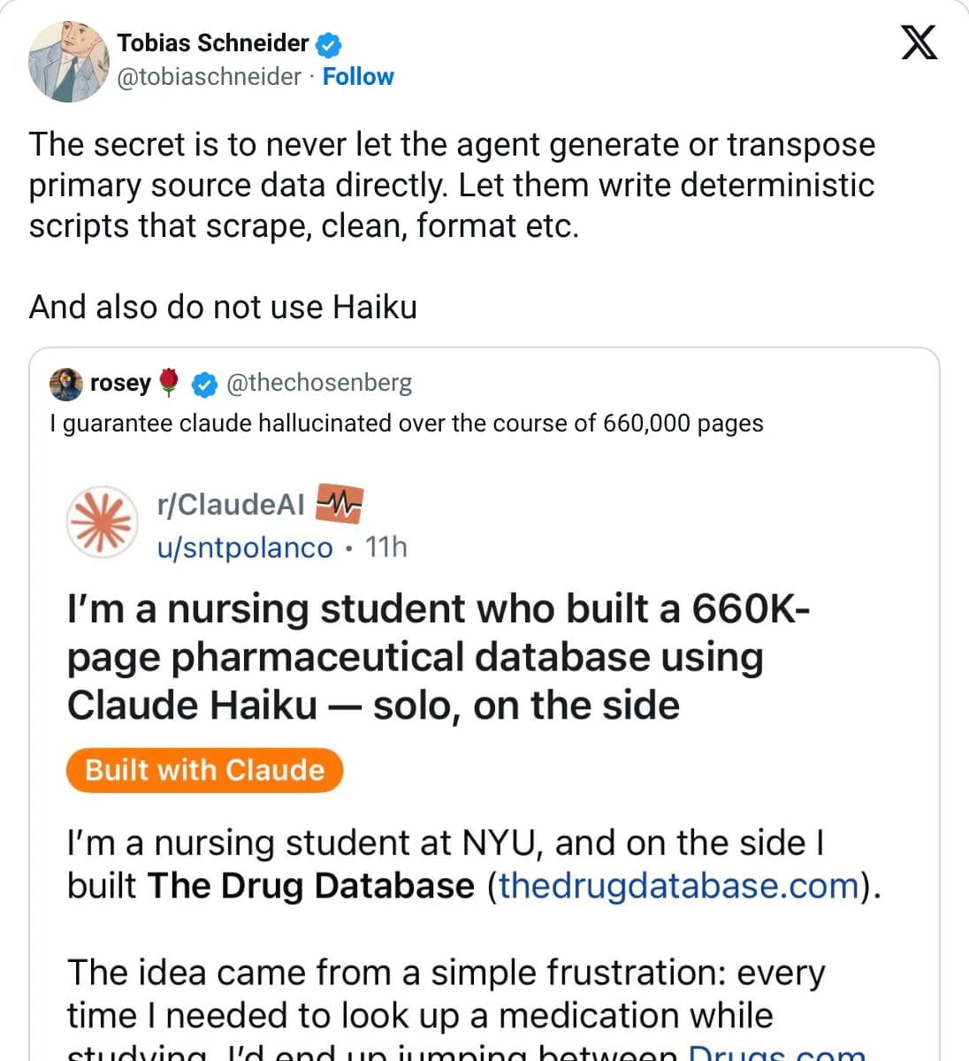Click the quoted text about claude hallucinating

(407, 424)
